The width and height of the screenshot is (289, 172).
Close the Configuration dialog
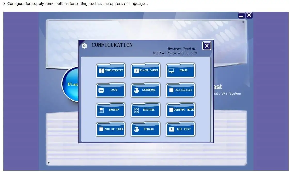207,46
